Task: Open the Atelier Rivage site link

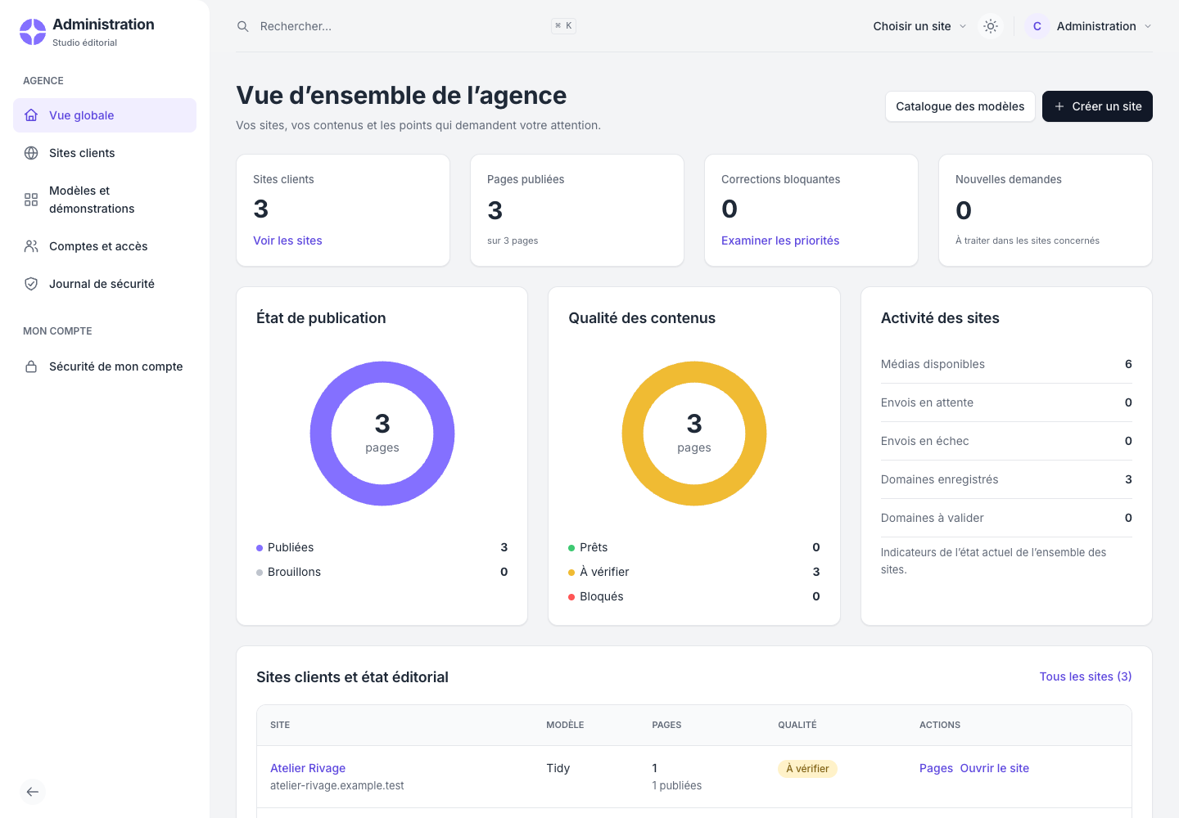Action: coord(308,768)
